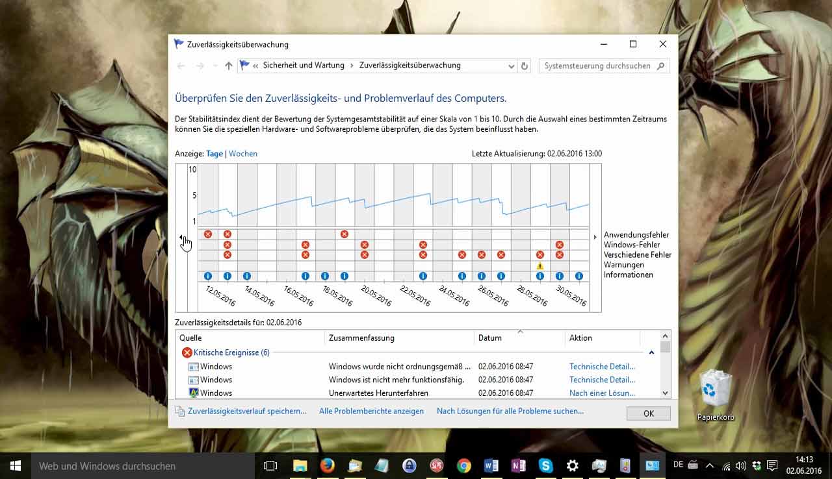The height and width of the screenshot is (479, 832).
Task: Select Windows error icon on 17.05.2016
Action: tap(305, 245)
